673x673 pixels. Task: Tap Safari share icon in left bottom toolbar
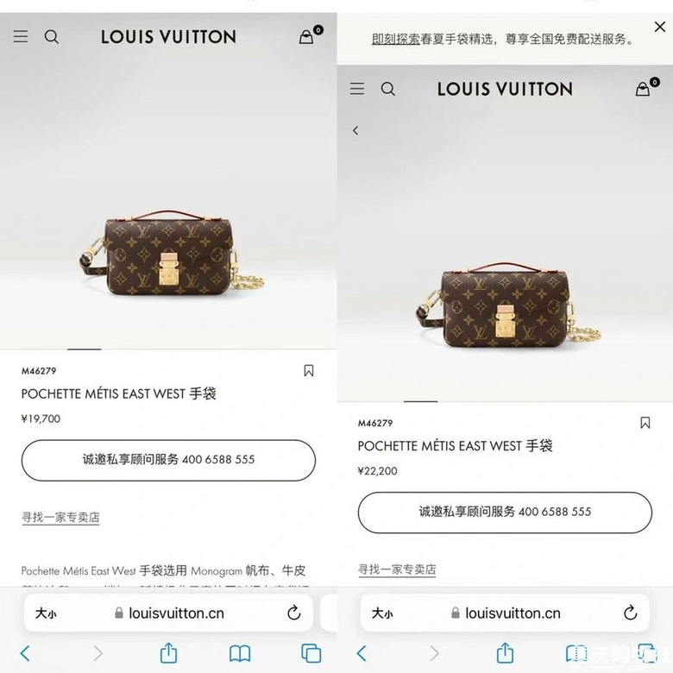[168, 653]
